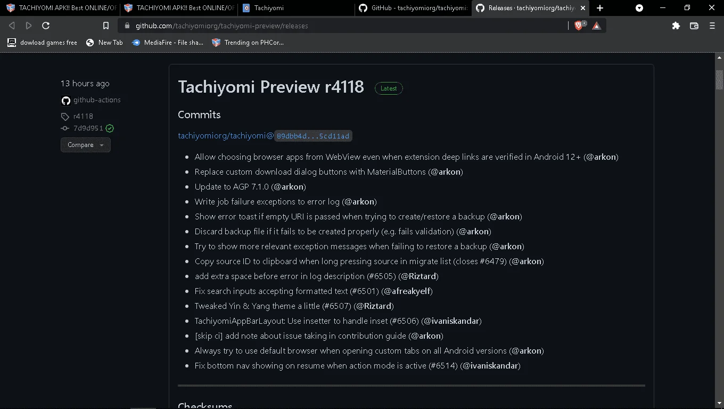Open @ivaniskandar on bottom nav line
The image size is (724, 409).
[x=490, y=366]
